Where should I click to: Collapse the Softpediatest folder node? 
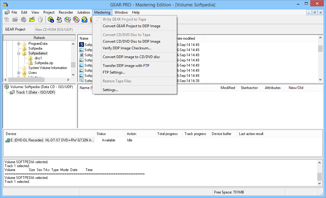pyautogui.click(x=18, y=53)
